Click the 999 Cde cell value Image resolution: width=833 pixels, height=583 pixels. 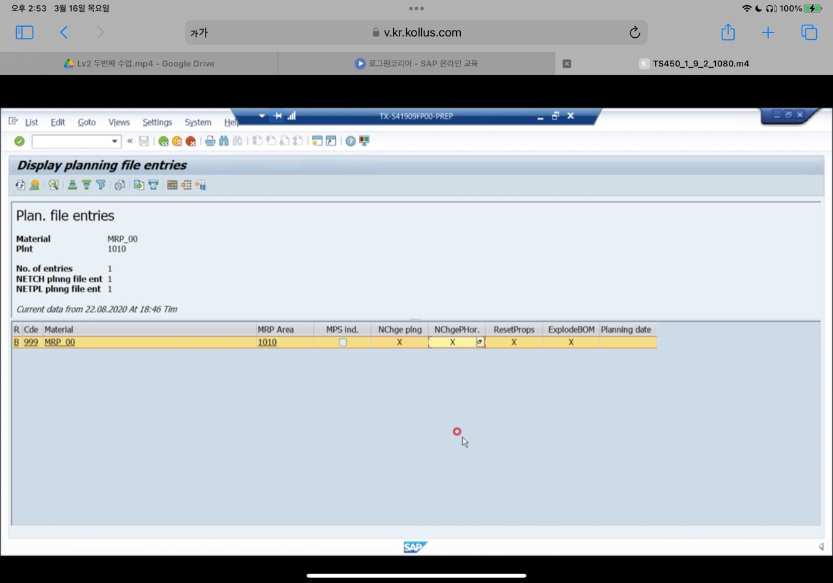31,342
